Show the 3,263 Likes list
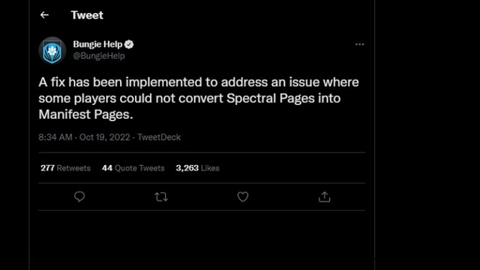Image resolution: width=480 pixels, height=270 pixels. [197, 168]
